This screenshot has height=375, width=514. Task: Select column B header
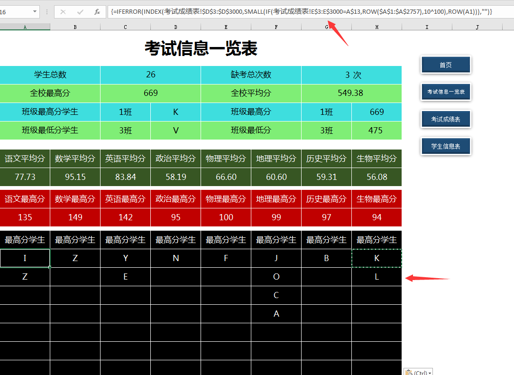[x=75, y=27]
